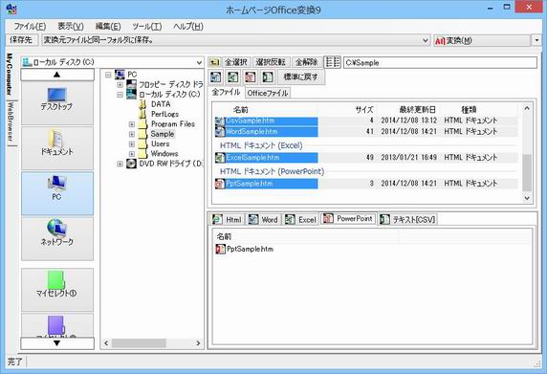Collapse the PC tree node
Image resolution: width=547 pixels, height=374 pixels.
(x=108, y=75)
